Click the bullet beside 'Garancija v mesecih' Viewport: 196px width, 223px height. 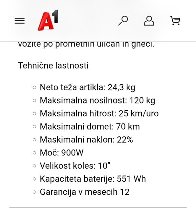coord(34,192)
